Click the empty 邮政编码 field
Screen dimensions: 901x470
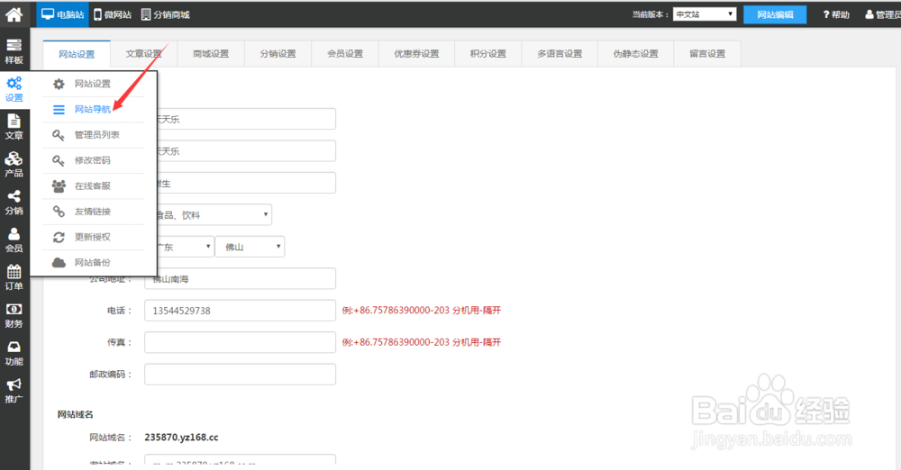point(241,375)
